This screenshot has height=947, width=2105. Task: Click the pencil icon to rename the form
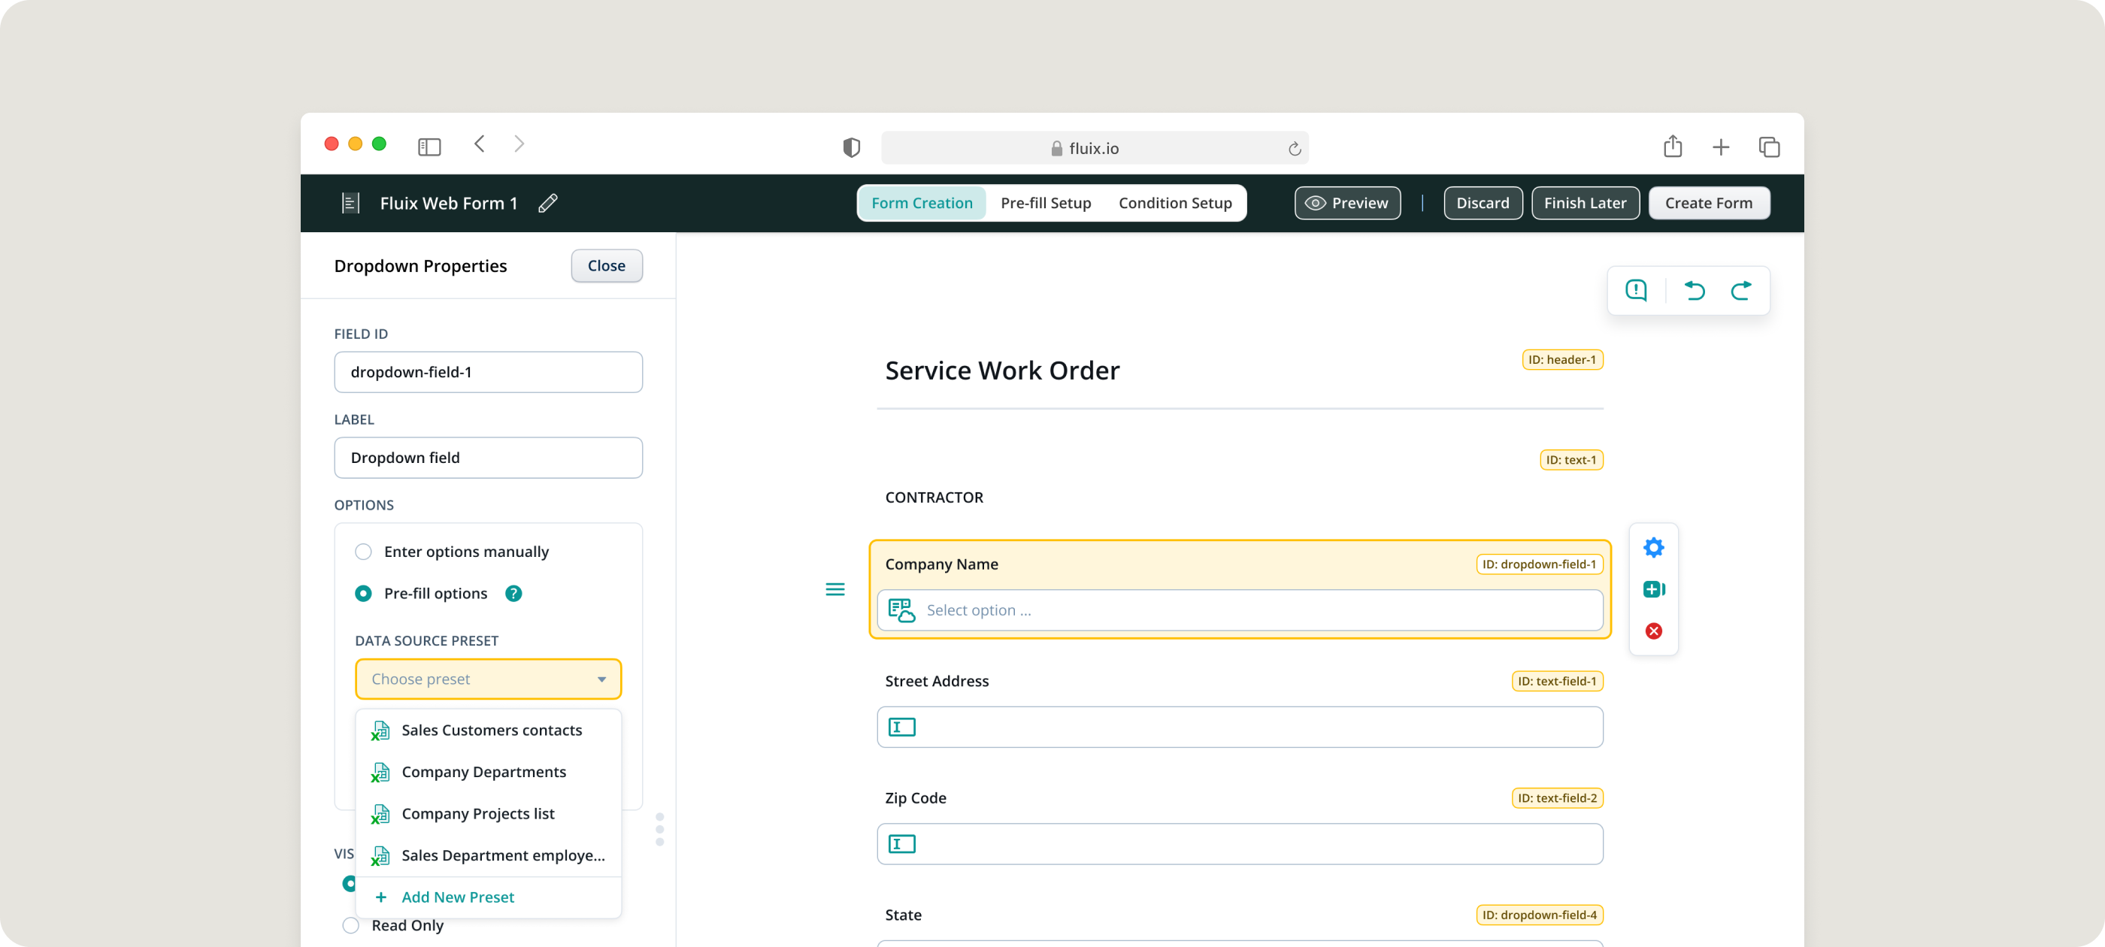[547, 203]
